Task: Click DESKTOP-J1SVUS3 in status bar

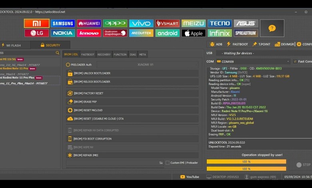Action: click(222, 177)
